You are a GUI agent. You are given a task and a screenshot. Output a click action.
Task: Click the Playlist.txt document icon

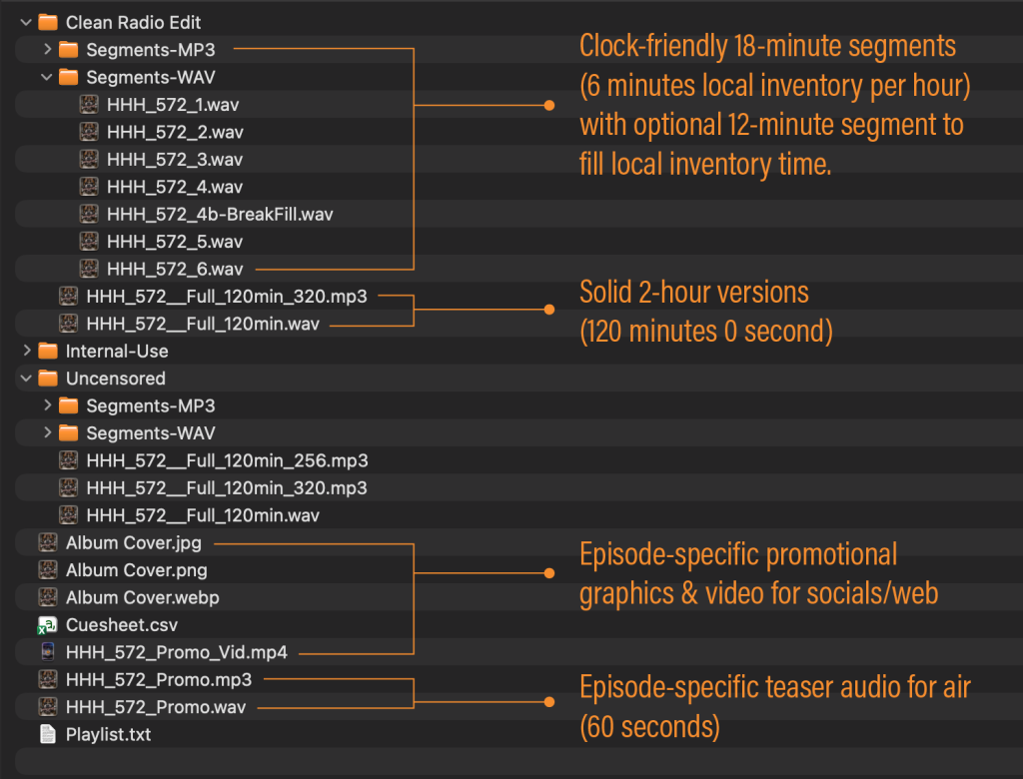(x=48, y=735)
